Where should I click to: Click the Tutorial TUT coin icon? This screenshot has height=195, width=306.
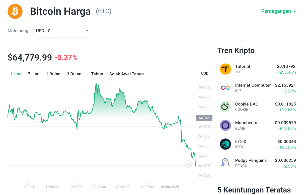click(x=225, y=69)
